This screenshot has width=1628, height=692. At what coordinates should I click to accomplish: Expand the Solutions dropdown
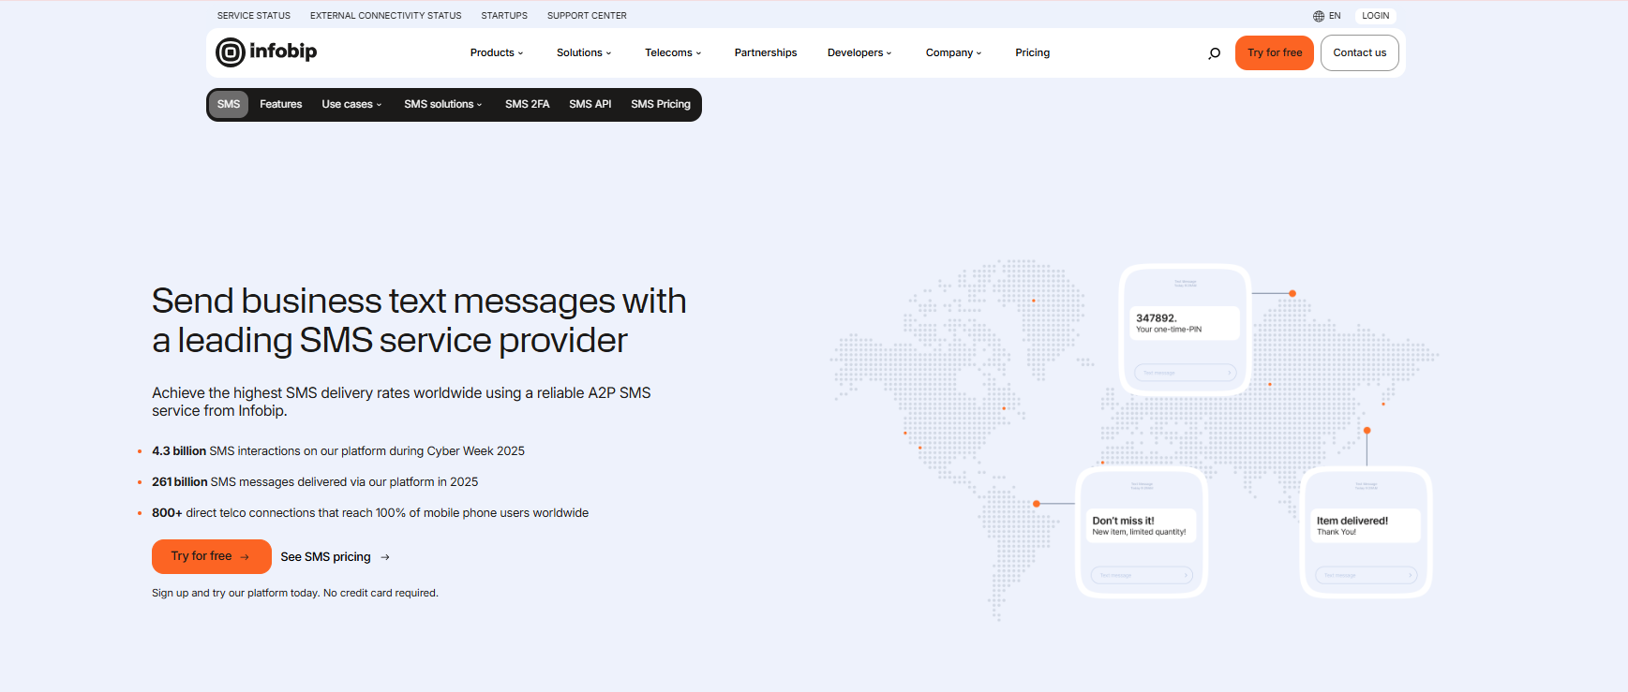point(584,53)
